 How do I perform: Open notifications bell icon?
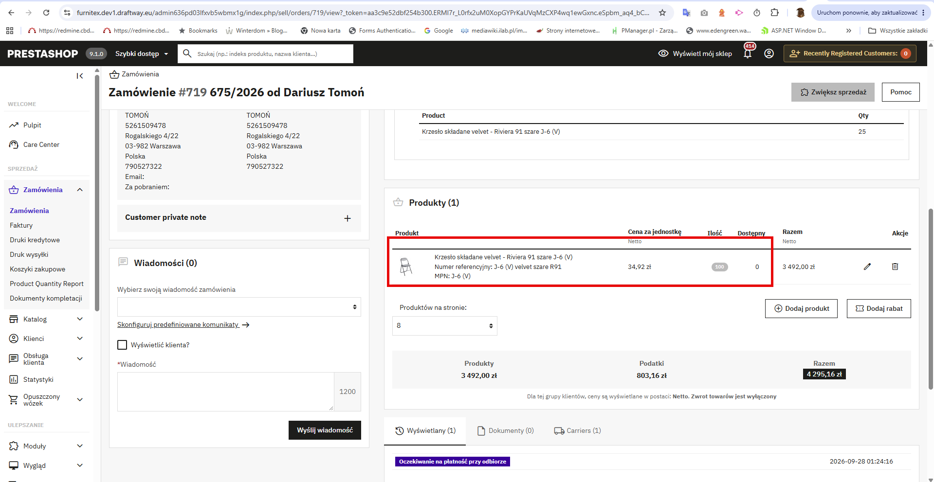tap(748, 54)
